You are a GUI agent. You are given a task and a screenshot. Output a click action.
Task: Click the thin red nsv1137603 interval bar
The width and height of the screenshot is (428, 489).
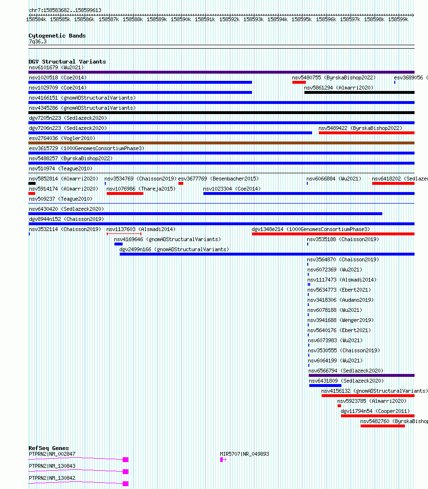click(124, 234)
